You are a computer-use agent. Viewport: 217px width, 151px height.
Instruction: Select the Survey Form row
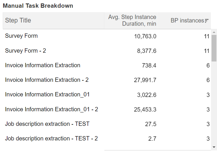[107, 36]
